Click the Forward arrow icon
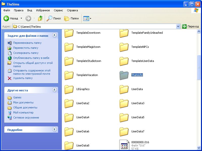The width and height of the screenshot is (202, 151). pyautogui.click(x=28, y=18)
